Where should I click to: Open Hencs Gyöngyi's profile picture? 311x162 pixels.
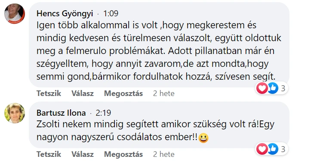coord(15,14)
